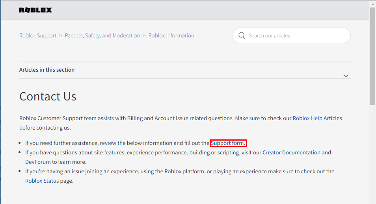Open the Roblox Information breadcrumb
Viewport: 376px width, 204px height.
point(171,35)
